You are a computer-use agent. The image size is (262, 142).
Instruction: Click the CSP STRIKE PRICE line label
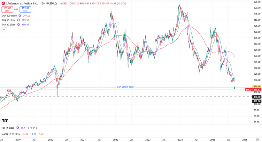[x=126, y=87]
